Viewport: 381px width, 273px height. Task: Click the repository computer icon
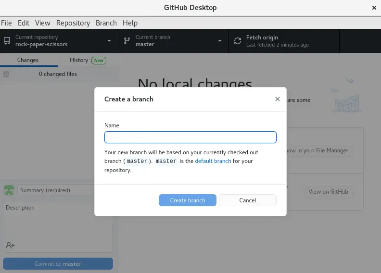click(x=7, y=41)
